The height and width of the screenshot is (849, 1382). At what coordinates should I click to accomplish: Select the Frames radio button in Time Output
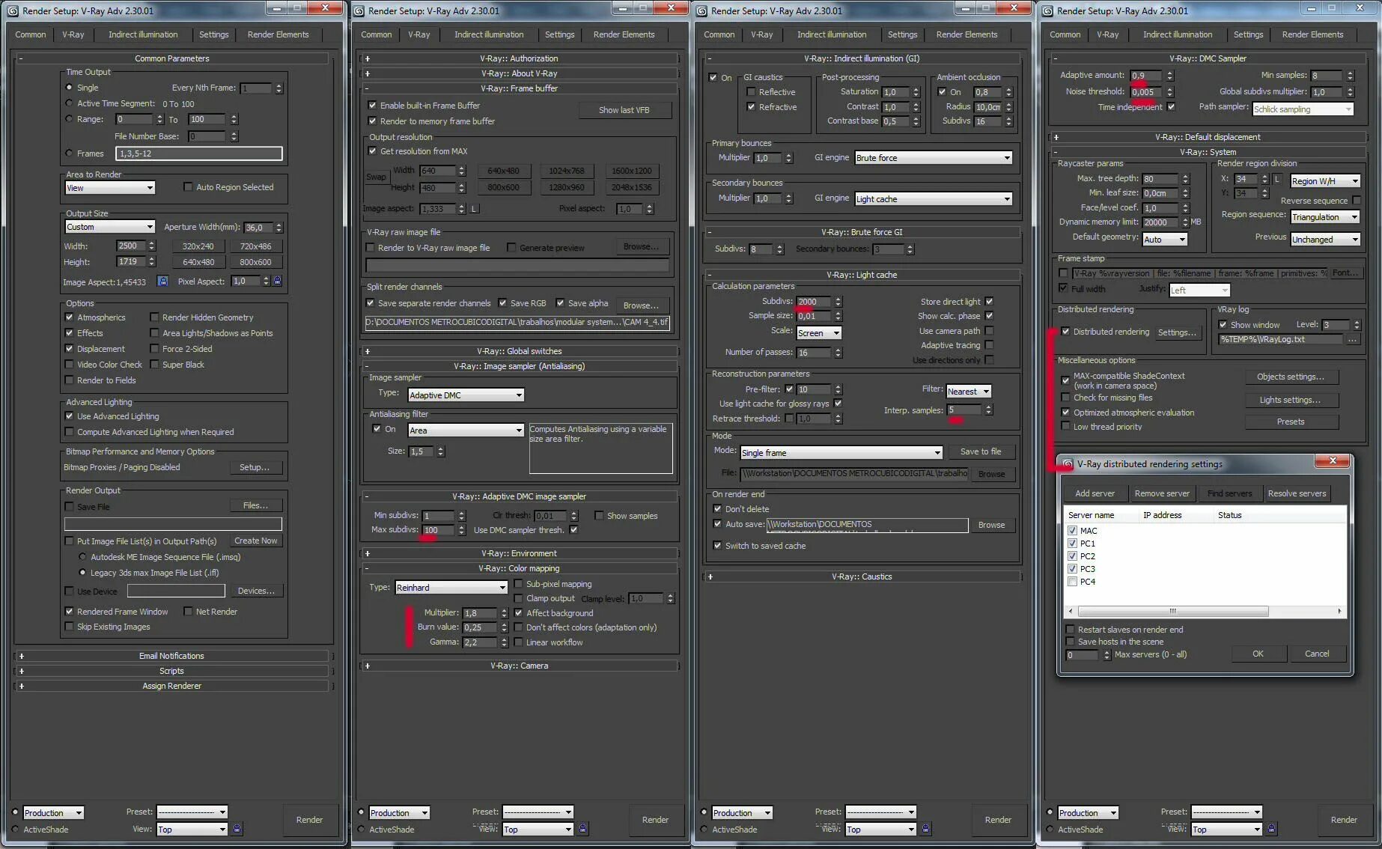tap(70, 153)
